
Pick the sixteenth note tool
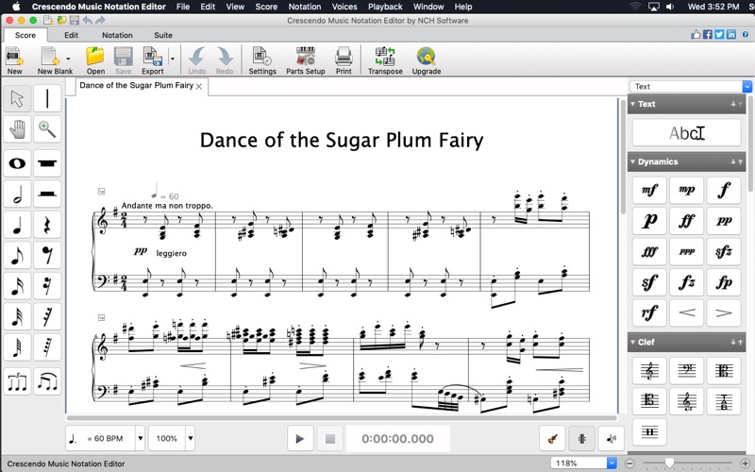point(17,286)
